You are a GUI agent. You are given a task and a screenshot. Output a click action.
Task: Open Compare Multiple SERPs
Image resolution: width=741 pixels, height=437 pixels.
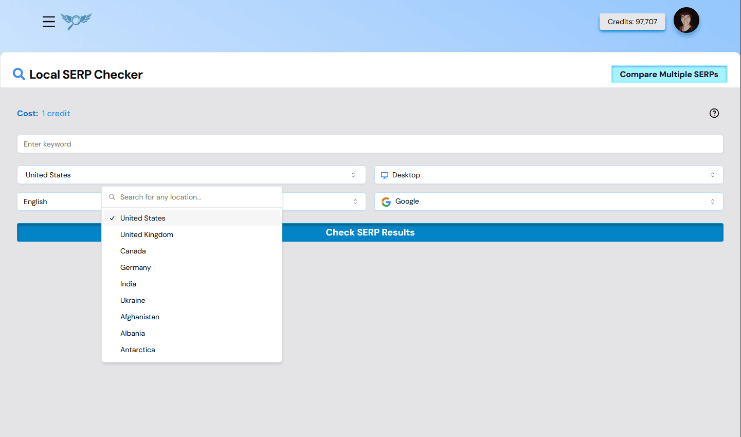tap(669, 74)
